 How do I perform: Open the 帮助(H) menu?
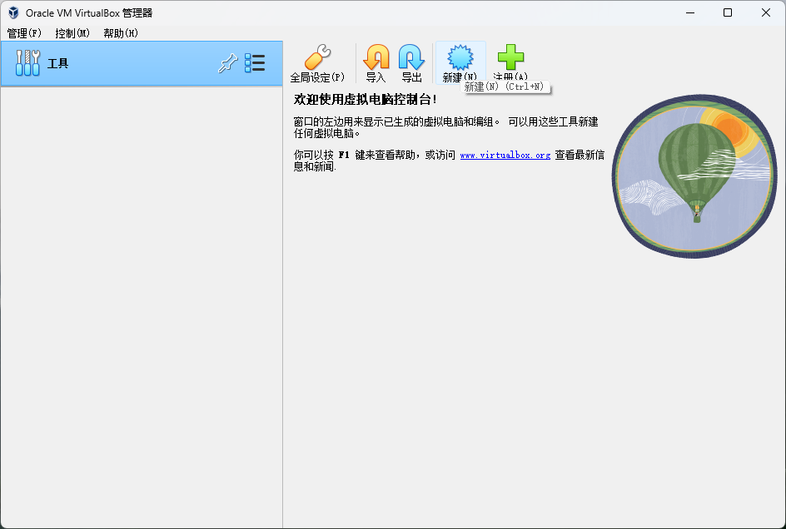click(x=120, y=33)
